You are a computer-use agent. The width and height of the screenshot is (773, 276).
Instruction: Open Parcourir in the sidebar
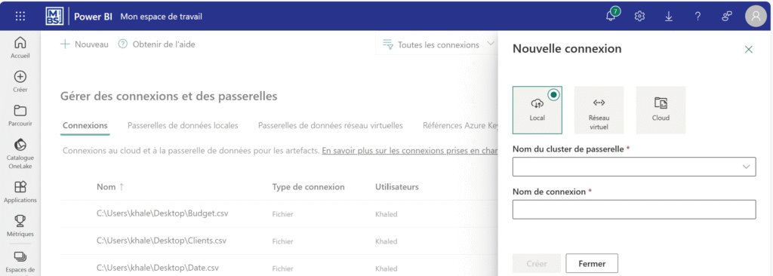coord(20,116)
